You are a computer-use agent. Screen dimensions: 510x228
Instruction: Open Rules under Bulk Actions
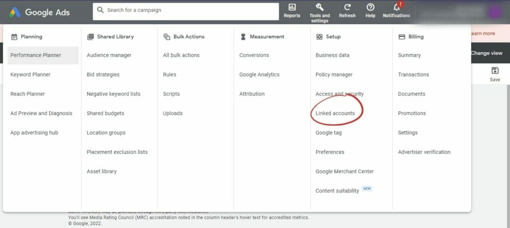click(169, 75)
